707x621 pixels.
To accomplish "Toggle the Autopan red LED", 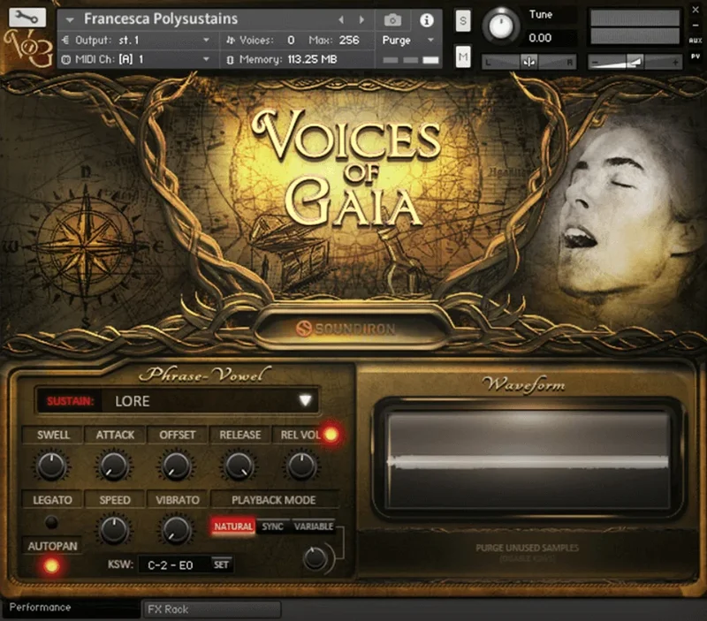I will (x=51, y=565).
